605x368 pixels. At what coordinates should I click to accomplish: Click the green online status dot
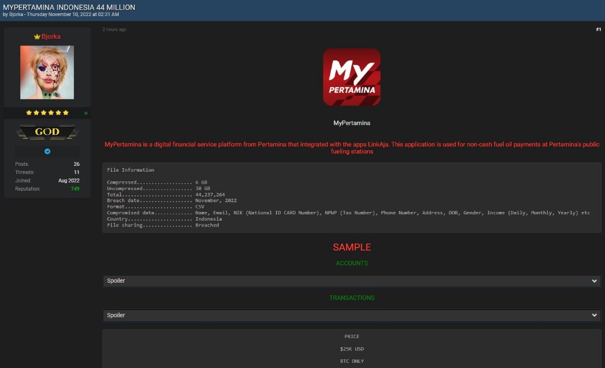86,113
